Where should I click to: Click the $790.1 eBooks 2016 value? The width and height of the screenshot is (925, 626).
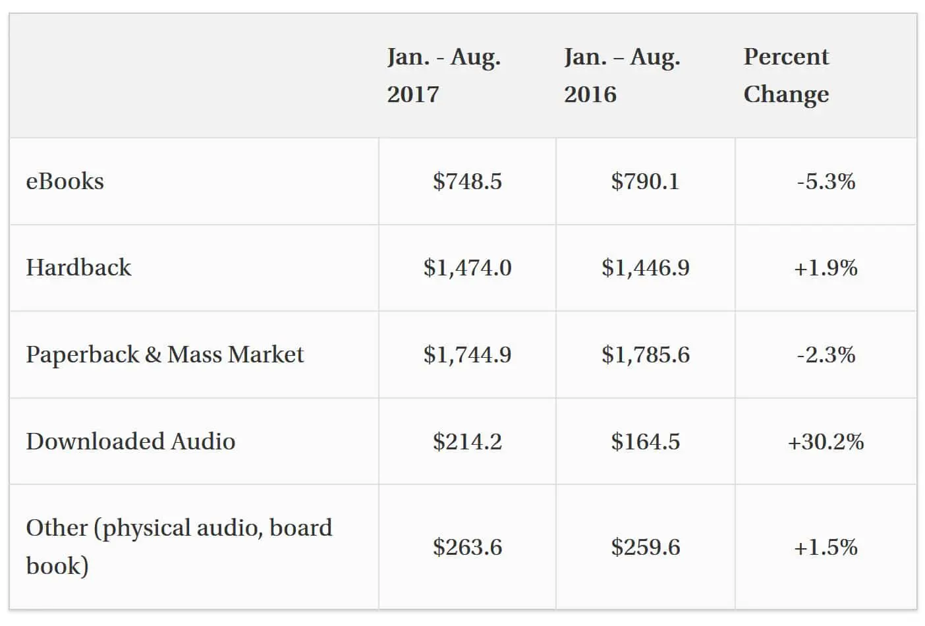point(645,181)
